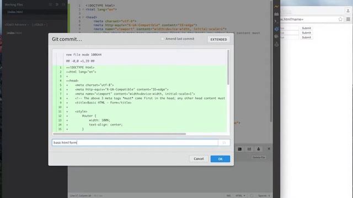
Task: Open Live Preview lightning icon in Brackets sidebar
Action: tap(276, 7)
